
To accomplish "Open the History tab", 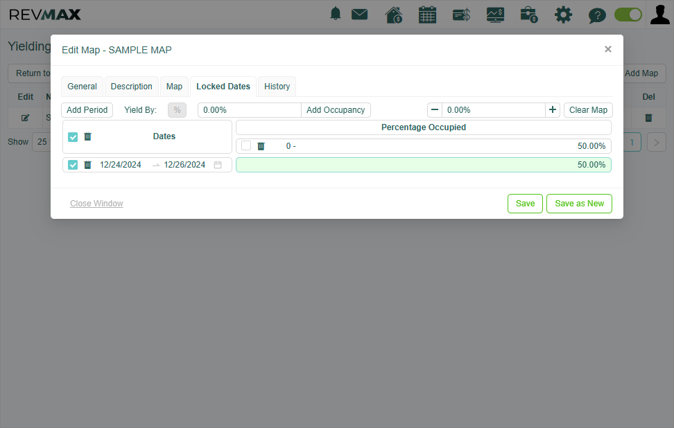I will click(x=277, y=87).
